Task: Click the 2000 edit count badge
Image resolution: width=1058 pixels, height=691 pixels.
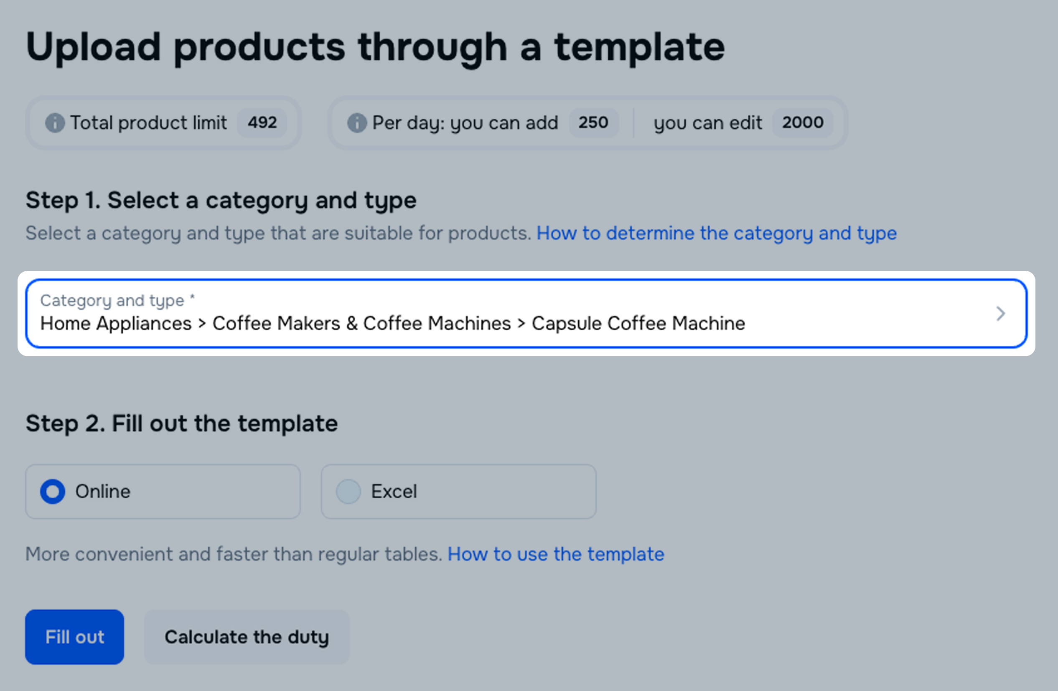Action: [802, 123]
